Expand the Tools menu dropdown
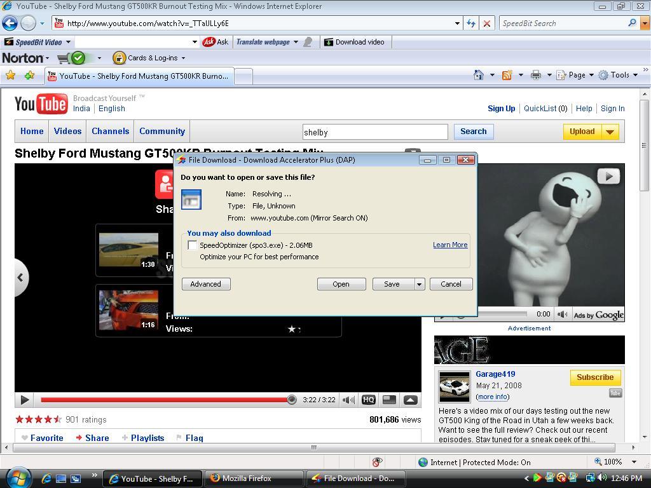The width and height of the screenshot is (651, 488). (635, 75)
